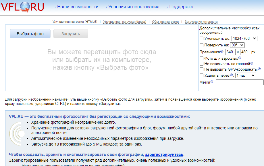
Task: Open Условия использования link
Action: point(134,7)
